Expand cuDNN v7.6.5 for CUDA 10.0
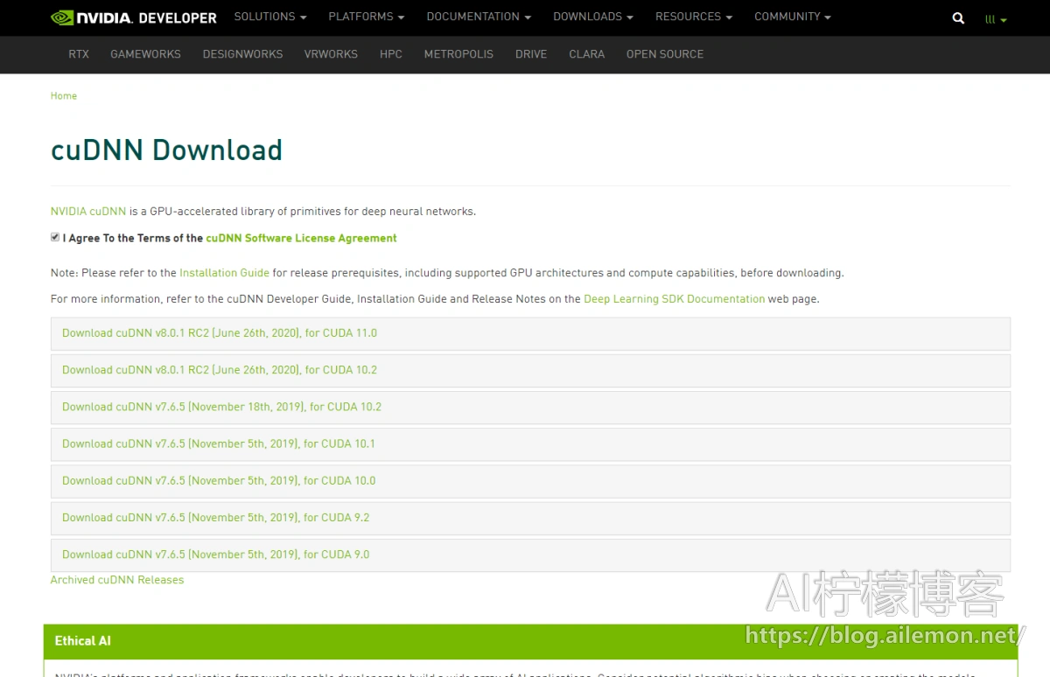This screenshot has height=677, width=1050. pyautogui.click(x=530, y=481)
